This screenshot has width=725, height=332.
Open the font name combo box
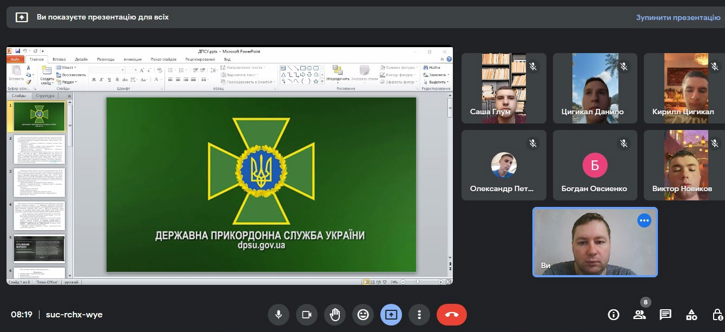107,70
